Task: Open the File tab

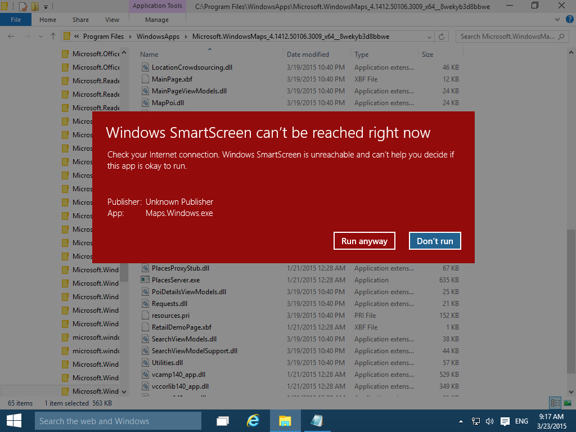Action: [16, 20]
